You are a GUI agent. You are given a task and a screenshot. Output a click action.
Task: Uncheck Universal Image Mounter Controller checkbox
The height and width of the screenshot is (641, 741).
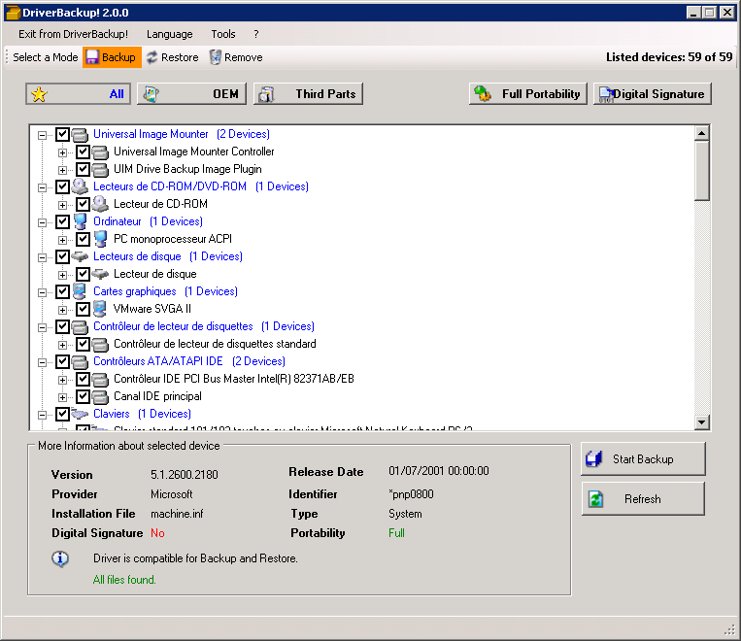(83, 152)
